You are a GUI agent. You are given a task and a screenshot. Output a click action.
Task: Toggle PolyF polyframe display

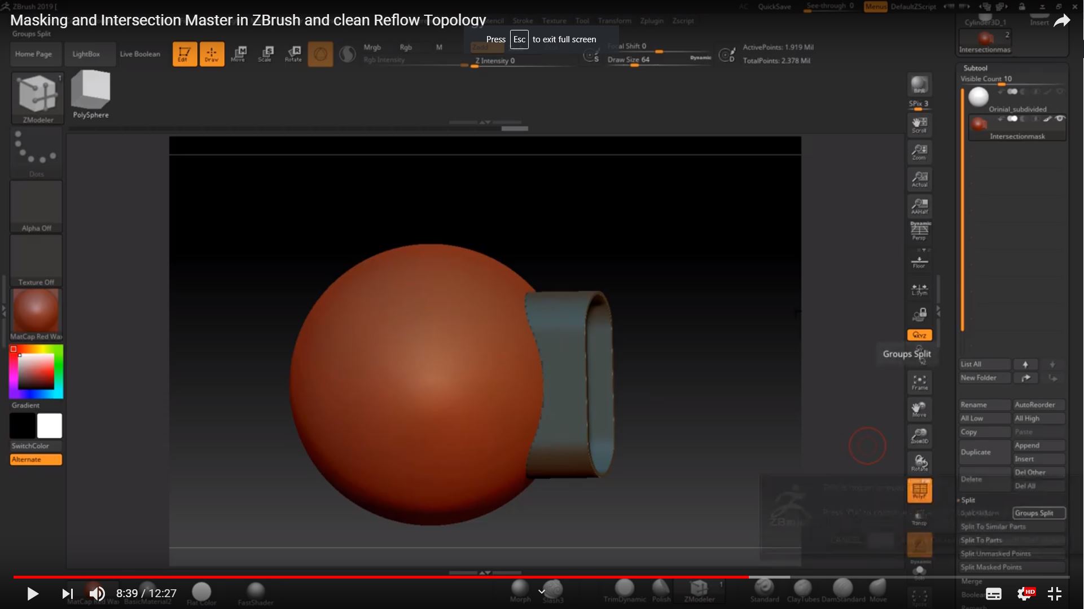pyautogui.click(x=919, y=490)
